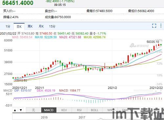Click the 卖出价 label

(x=51, y=11)
